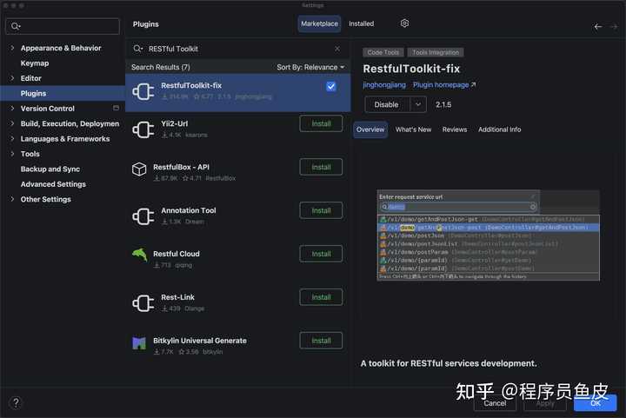Focus the RESTful Toolkit search field
The width and height of the screenshot is (626, 418).
[x=238, y=49]
